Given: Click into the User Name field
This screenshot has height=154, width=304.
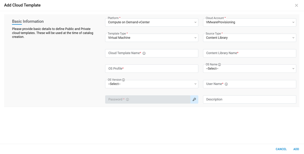Looking at the screenshot, I should pyautogui.click(x=250, y=84).
